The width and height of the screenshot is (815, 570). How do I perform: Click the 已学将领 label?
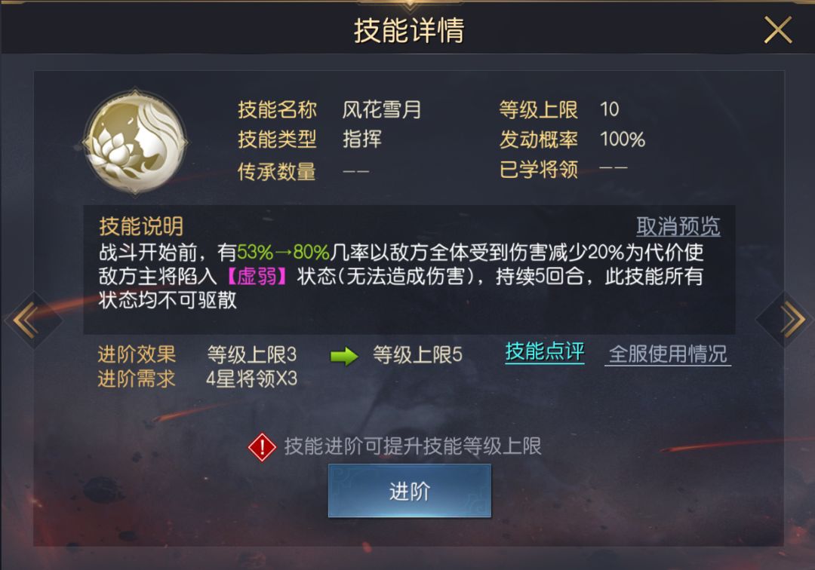click(539, 169)
